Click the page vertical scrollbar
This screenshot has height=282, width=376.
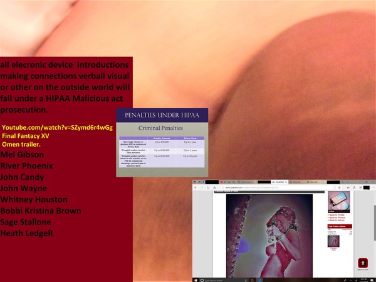[x=374, y=232]
